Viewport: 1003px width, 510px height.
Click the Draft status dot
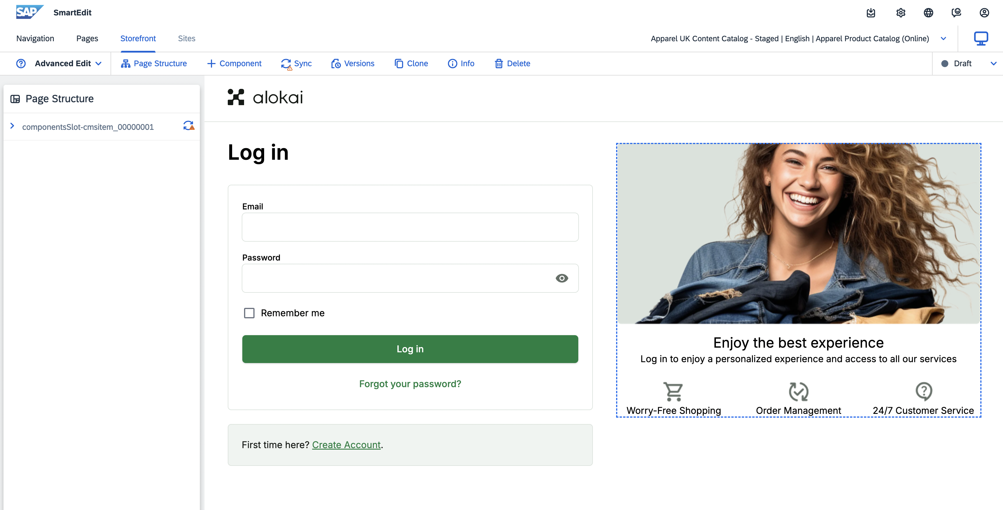click(x=945, y=64)
